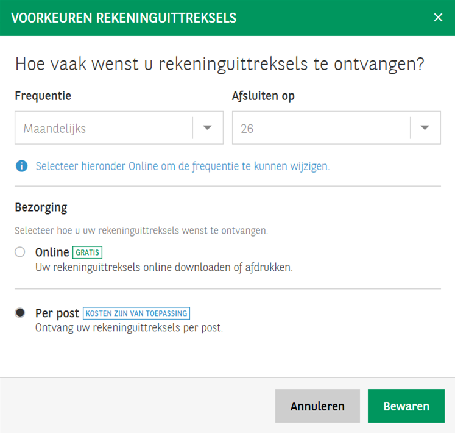The height and width of the screenshot is (433, 455).
Task: Click the Bezorging section heading
Action: tap(41, 207)
